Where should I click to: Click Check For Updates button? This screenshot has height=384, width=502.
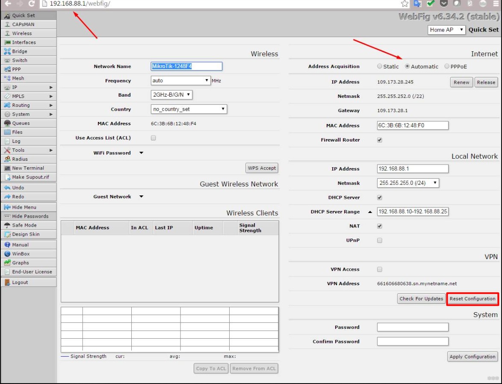pos(421,299)
